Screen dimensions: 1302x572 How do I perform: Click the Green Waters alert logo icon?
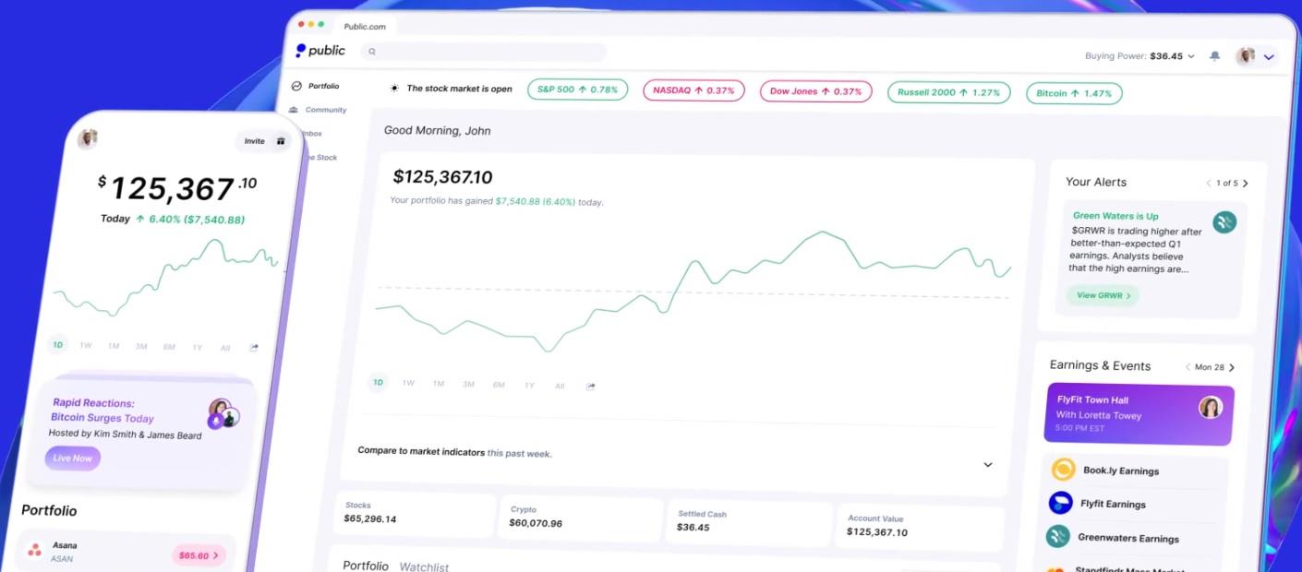pyautogui.click(x=1224, y=222)
